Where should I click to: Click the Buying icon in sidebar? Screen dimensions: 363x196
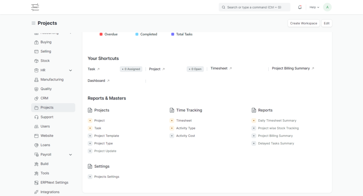pyautogui.click(x=37, y=42)
